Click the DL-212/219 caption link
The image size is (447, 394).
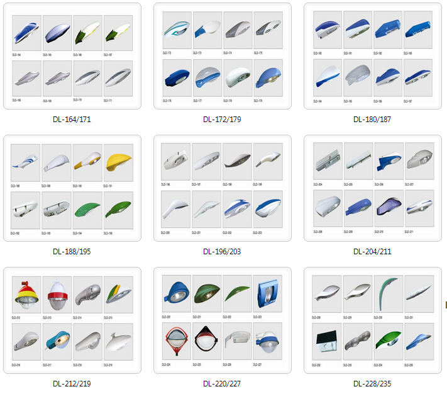pos(72,383)
